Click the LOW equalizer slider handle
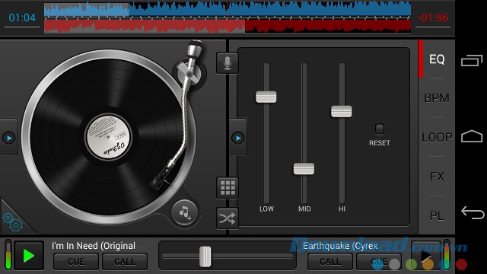 coord(266,97)
